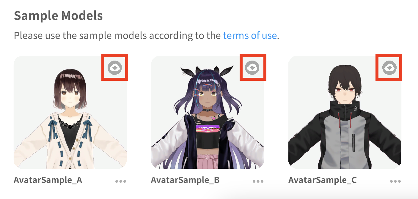Download the AvatarSample_A model via cloud icon
The image size is (418, 199).
(x=115, y=68)
